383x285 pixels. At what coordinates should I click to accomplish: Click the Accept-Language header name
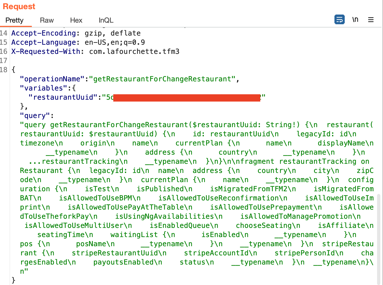(43, 43)
